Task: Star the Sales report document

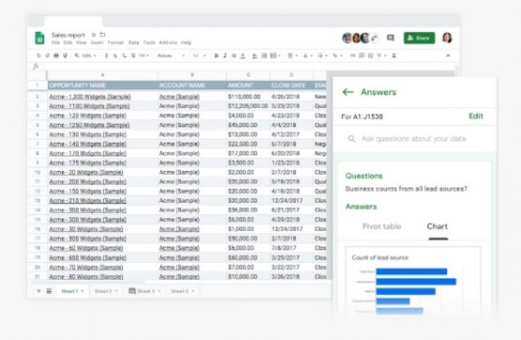Action: pyautogui.click(x=94, y=35)
